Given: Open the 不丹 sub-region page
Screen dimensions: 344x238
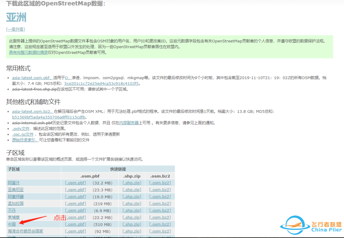Looking at the screenshot, I should click(12, 210).
